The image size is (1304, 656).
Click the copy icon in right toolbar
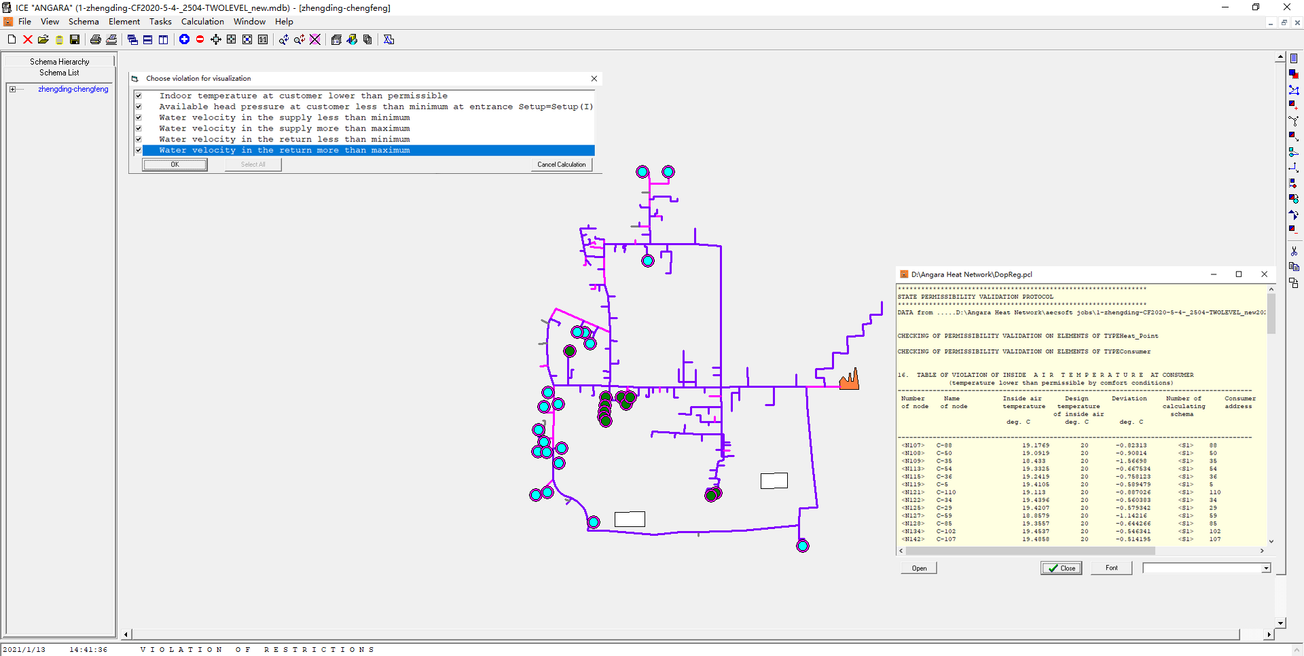tap(1294, 267)
